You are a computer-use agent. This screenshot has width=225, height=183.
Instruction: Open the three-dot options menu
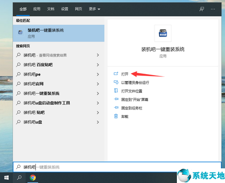pyautogui.click(x=213, y=9)
